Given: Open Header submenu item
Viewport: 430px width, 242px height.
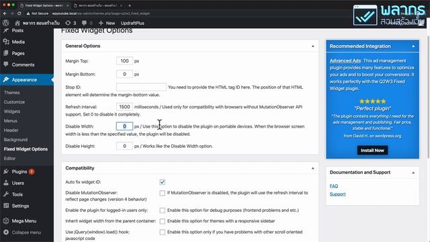Looking at the screenshot, I should (11, 130).
